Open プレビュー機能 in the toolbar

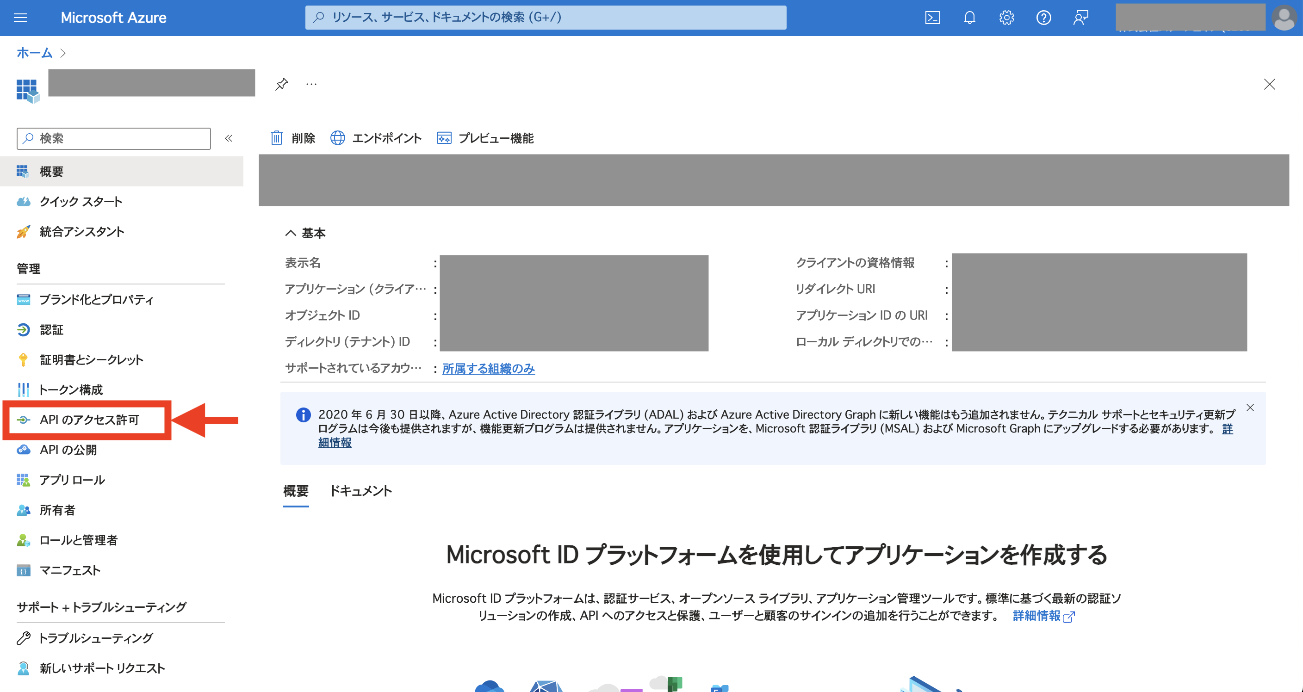click(484, 138)
